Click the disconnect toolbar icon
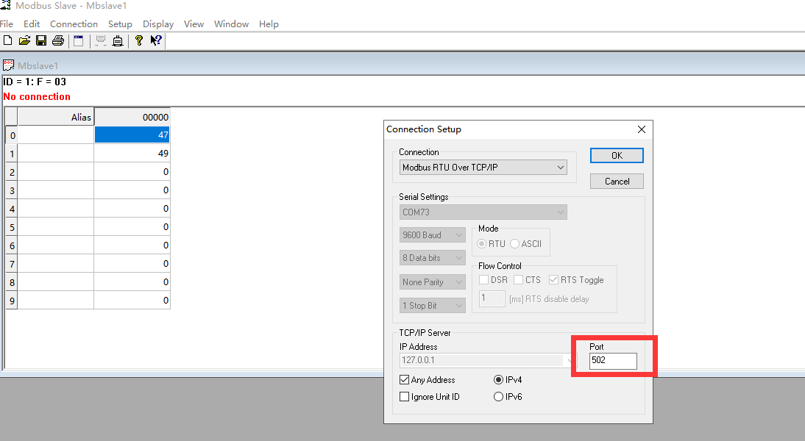Screen dimensions: 805x441 click(x=118, y=40)
